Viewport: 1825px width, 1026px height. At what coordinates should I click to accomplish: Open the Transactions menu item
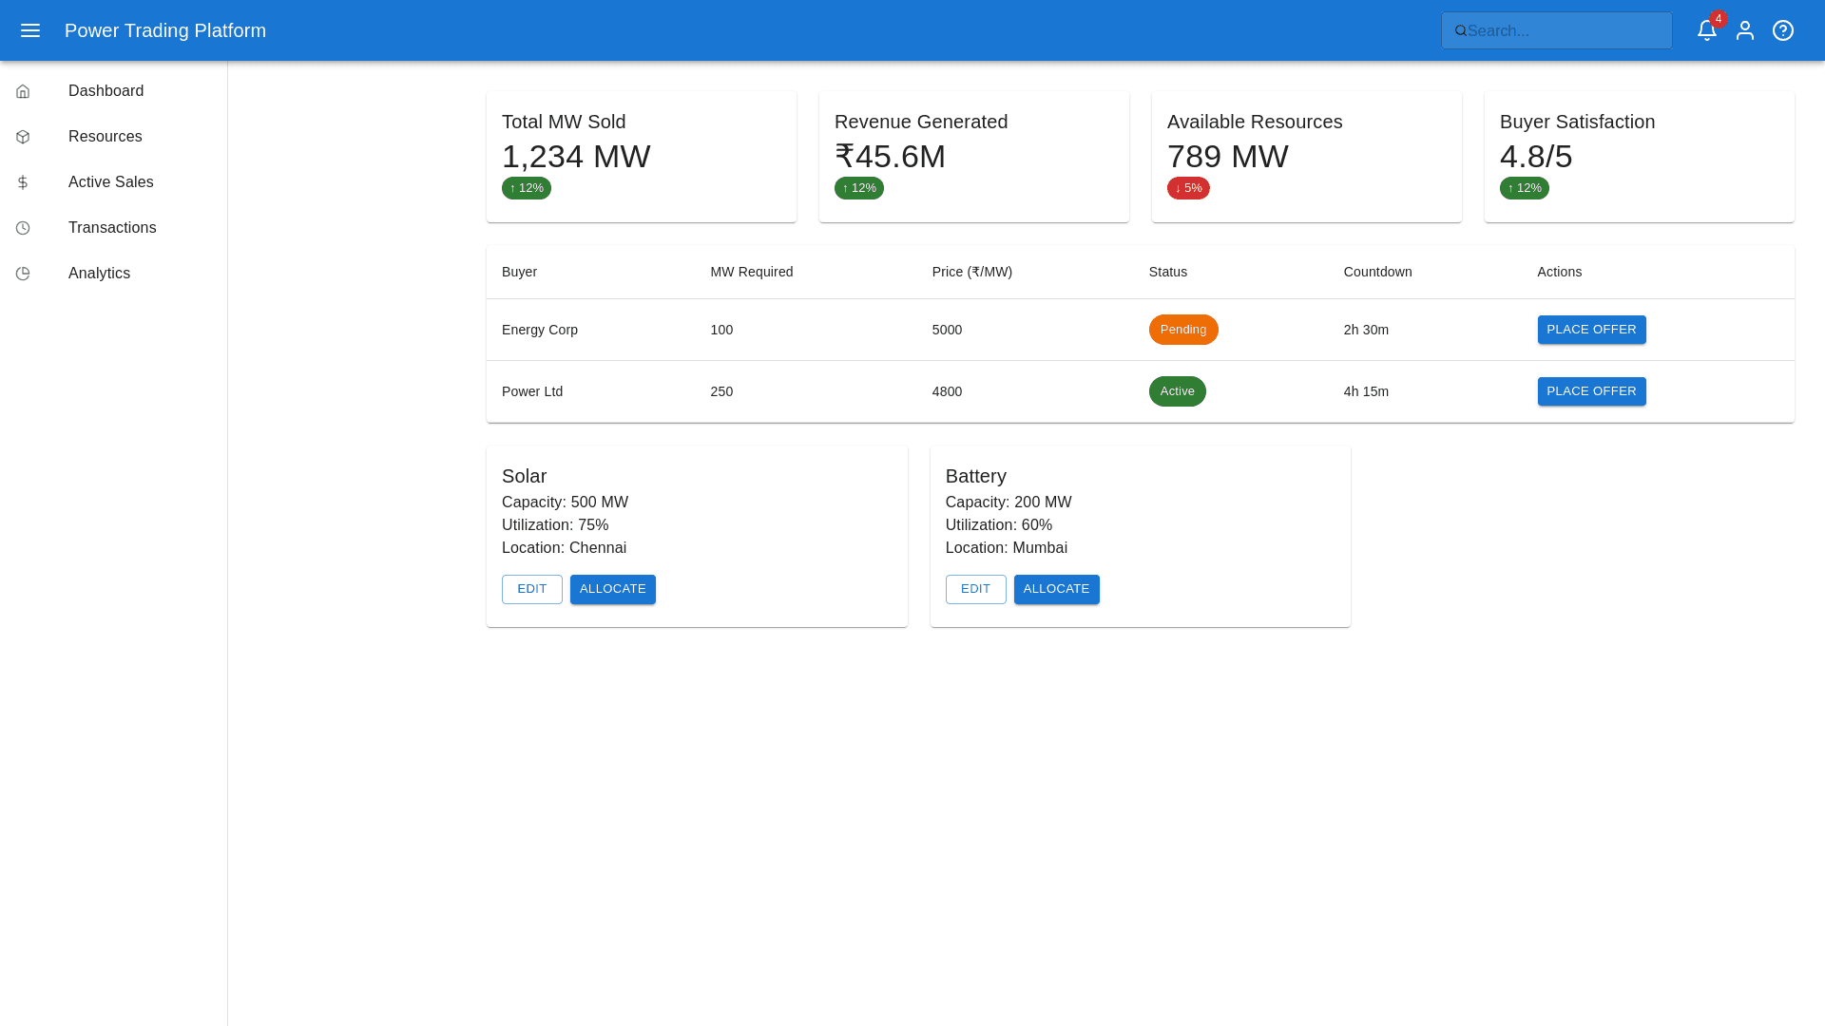coord(112,228)
